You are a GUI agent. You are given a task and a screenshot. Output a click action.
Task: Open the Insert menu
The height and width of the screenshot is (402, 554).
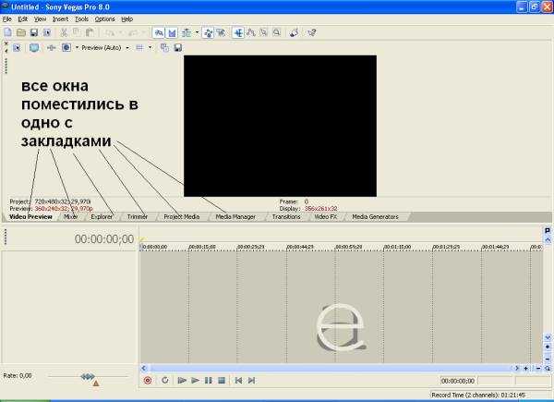coord(60,19)
